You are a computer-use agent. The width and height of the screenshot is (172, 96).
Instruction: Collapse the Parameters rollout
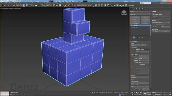click(134, 42)
